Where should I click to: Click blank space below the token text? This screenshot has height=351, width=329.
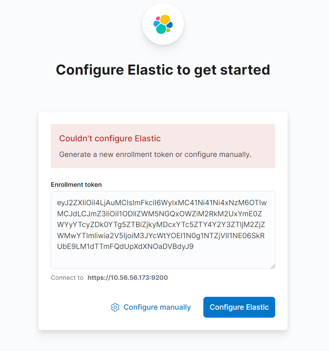(162, 259)
